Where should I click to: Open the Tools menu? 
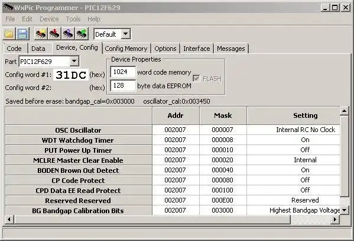coord(73,19)
